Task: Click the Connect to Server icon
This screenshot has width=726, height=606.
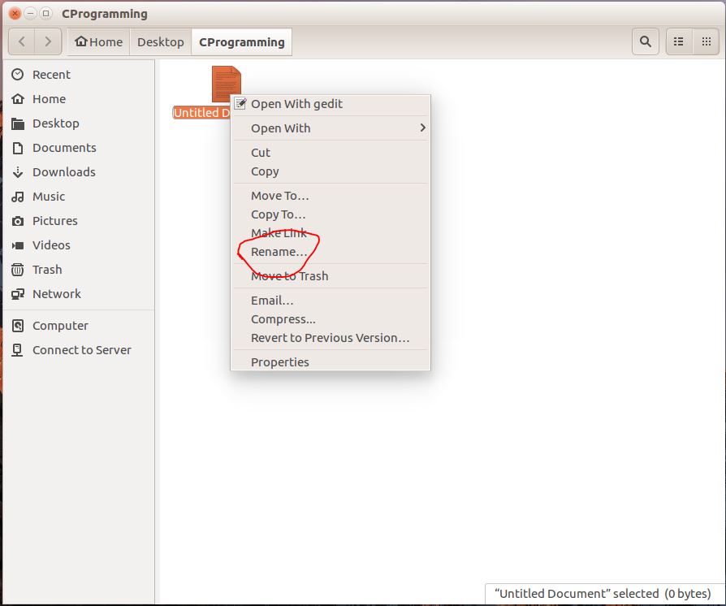Action: [x=17, y=350]
